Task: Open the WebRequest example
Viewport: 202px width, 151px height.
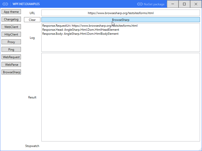Action: (11, 57)
